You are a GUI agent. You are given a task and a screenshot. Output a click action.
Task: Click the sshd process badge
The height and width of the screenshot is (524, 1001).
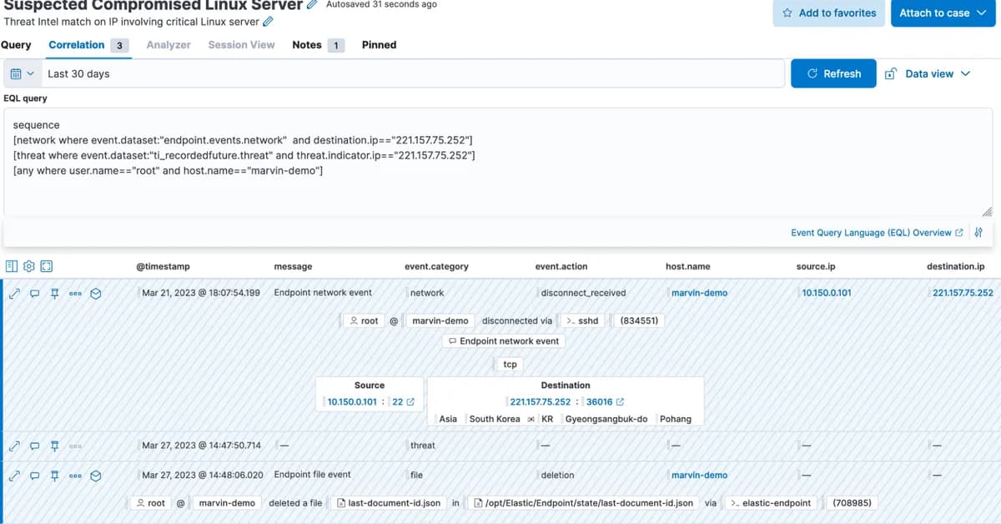click(x=582, y=320)
